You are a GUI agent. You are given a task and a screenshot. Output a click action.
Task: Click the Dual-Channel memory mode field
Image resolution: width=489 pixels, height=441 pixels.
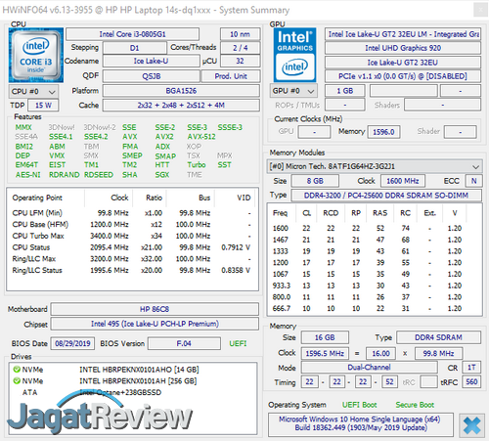pos(369,368)
